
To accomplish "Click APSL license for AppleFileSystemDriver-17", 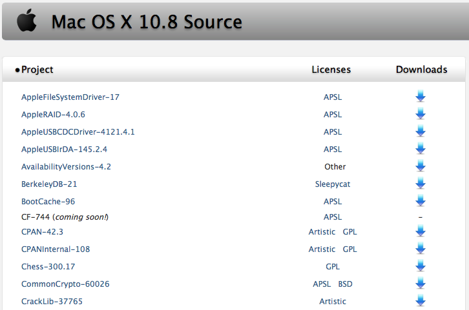I will tap(333, 97).
